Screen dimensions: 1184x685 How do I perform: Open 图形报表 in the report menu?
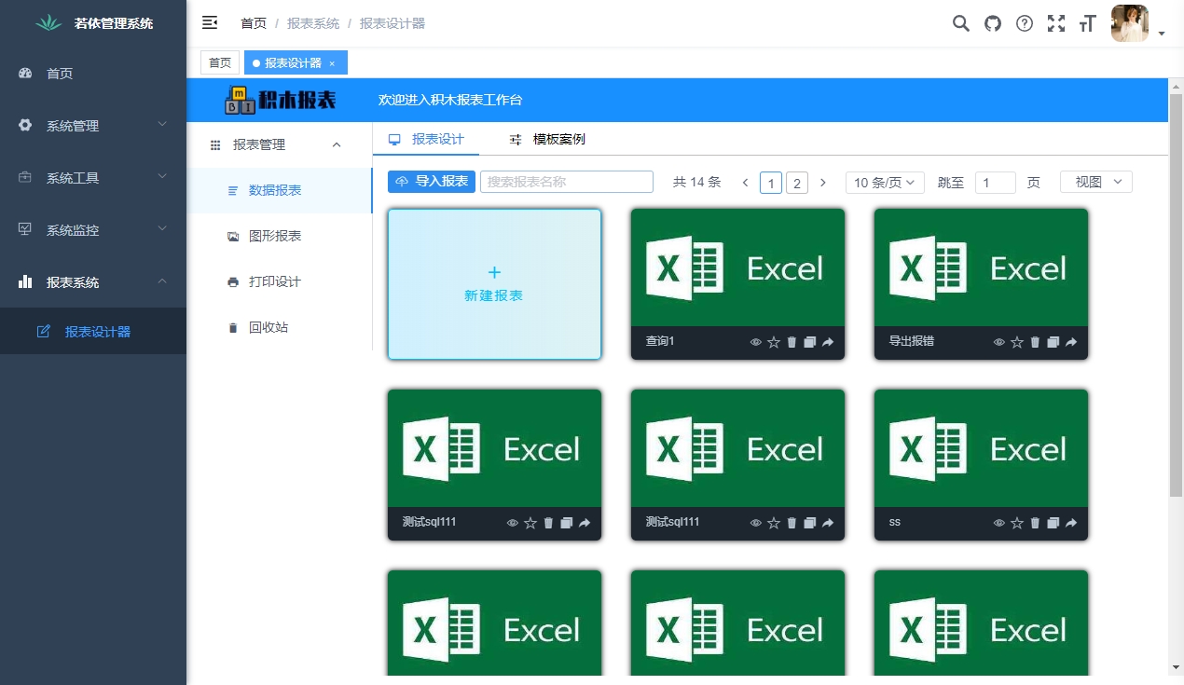(280, 236)
